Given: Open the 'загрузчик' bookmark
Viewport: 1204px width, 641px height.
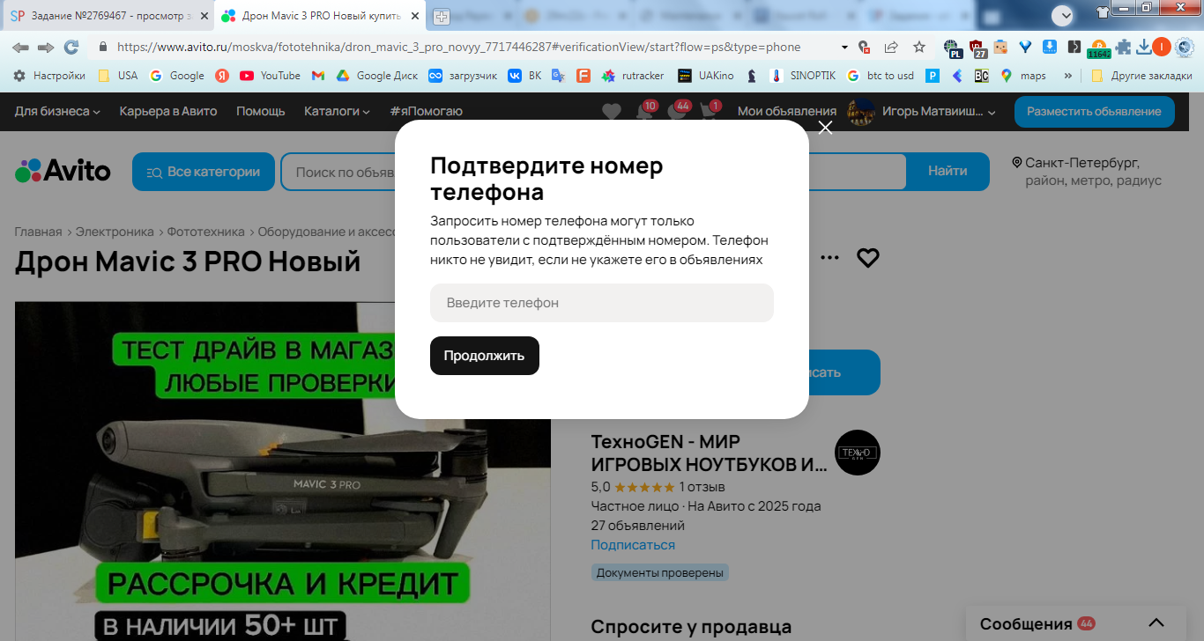Looking at the screenshot, I should [463, 76].
